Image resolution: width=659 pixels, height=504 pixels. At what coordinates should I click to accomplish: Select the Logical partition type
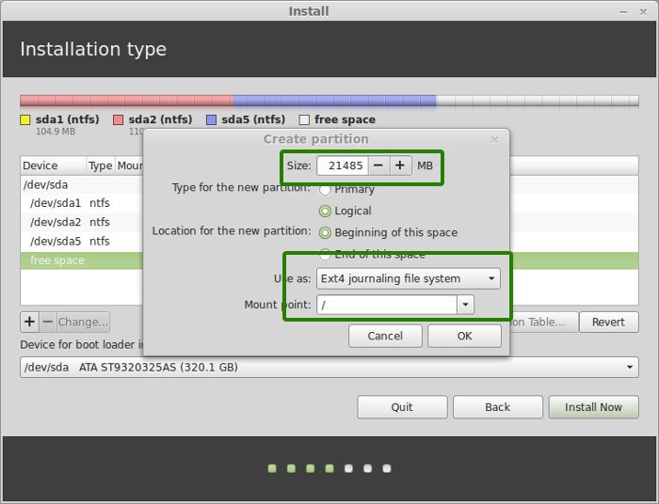(326, 212)
